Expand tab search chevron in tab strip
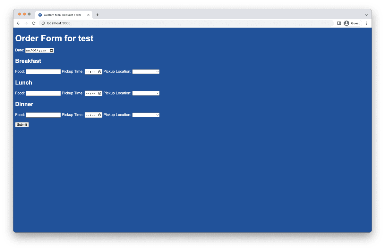Screen dimensions: 385x250 click(366, 15)
